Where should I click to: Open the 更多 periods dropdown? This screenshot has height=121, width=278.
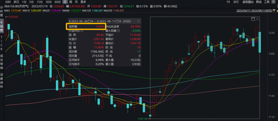[x=83, y=2]
